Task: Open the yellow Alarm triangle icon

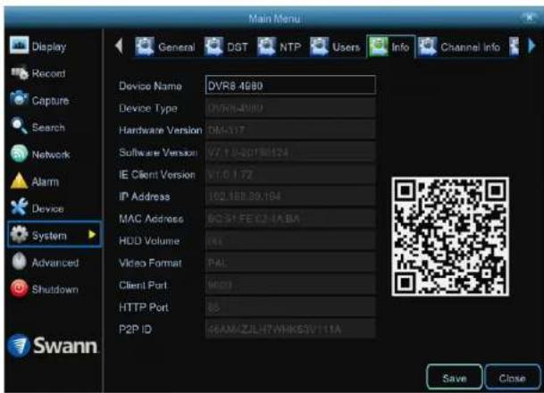Action: pos(19,180)
